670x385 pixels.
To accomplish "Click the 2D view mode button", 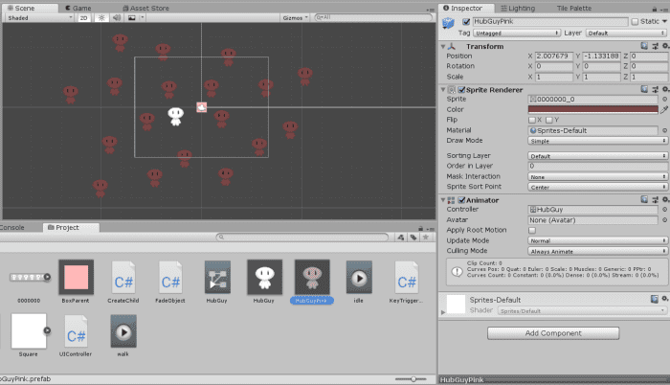I will (84, 17).
